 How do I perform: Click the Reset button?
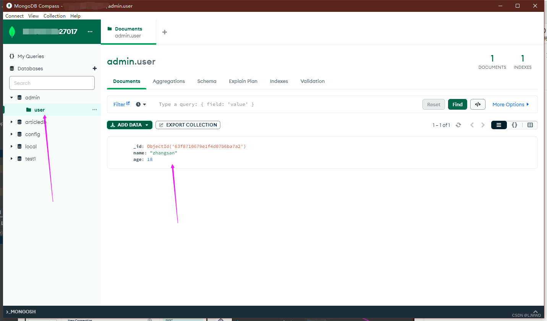pyautogui.click(x=434, y=104)
